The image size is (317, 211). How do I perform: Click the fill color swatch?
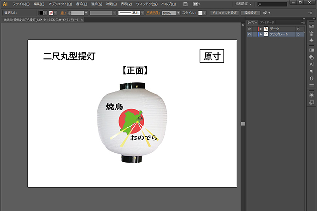point(41,13)
